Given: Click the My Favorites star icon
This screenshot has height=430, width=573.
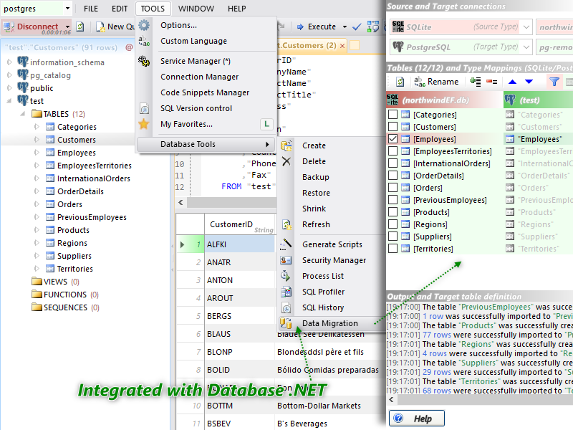Looking at the screenshot, I should (x=144, y=124).
